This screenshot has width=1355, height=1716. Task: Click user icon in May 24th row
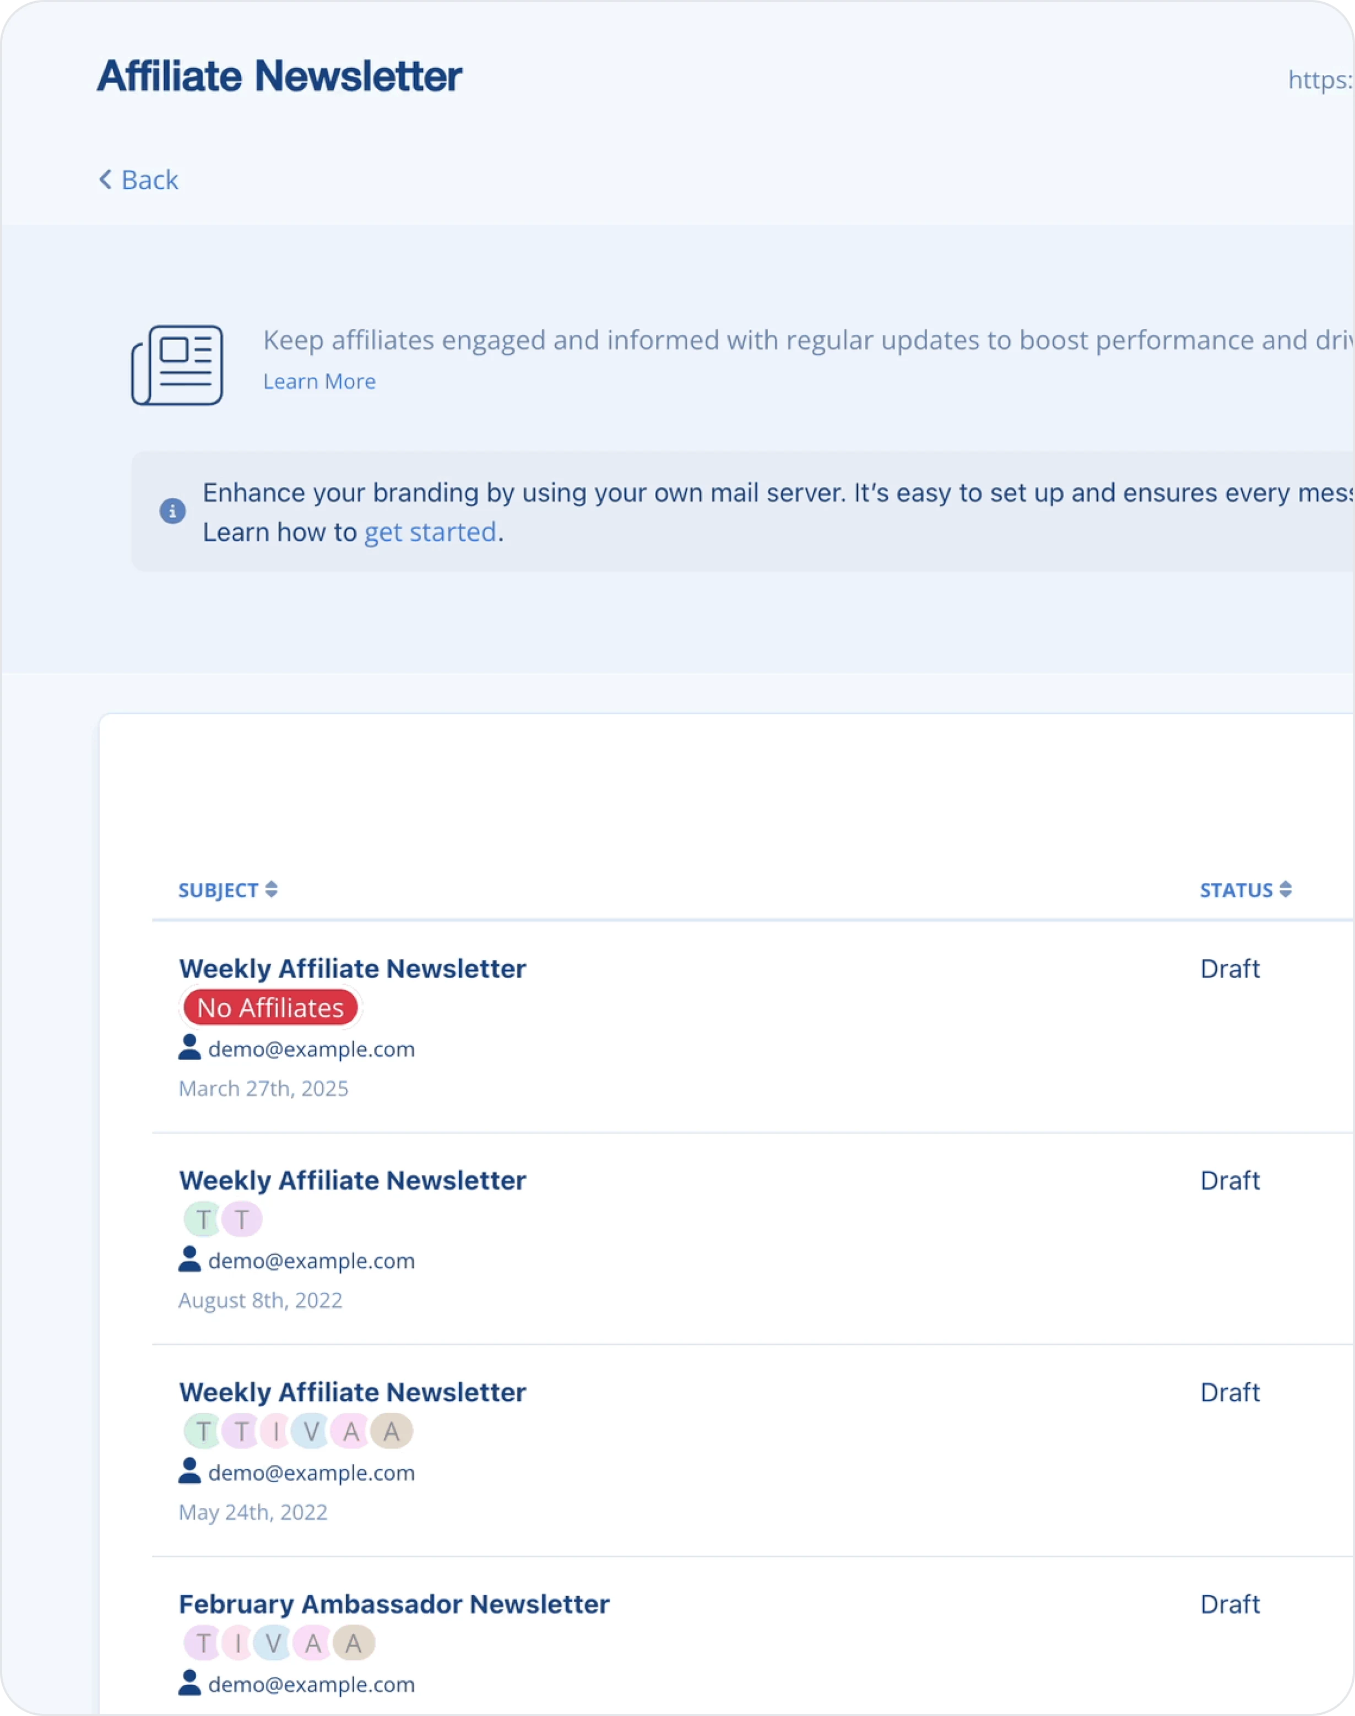pyautogui.click(x=189, y=1471)
